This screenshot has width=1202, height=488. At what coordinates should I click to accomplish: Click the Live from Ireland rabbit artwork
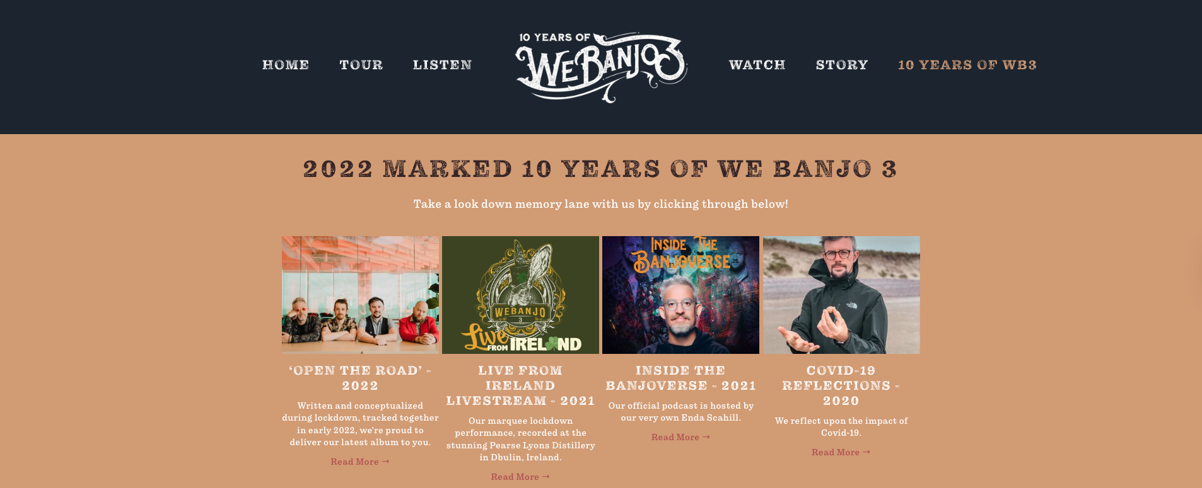coord(520,295)
